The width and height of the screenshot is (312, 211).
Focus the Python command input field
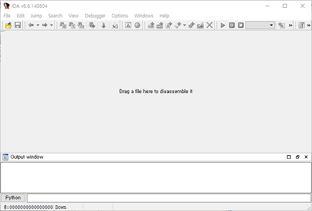click(x=169, y=198)
